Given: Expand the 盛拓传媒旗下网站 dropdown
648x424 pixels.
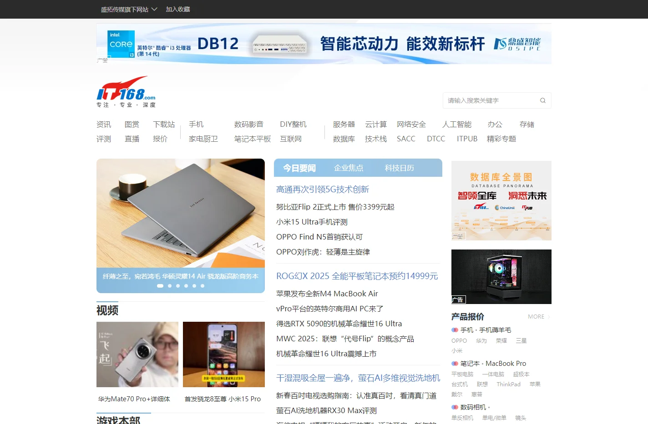Looking at the screenshot, I should point(129,9).
